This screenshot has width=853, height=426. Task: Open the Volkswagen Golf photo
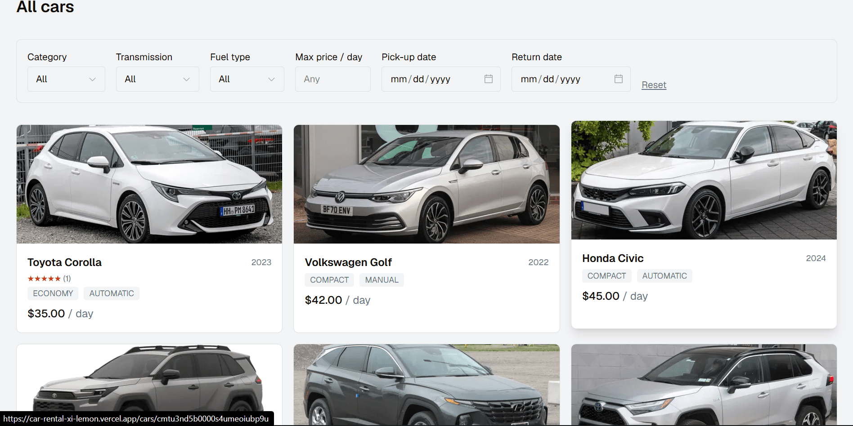coord(426,184)
